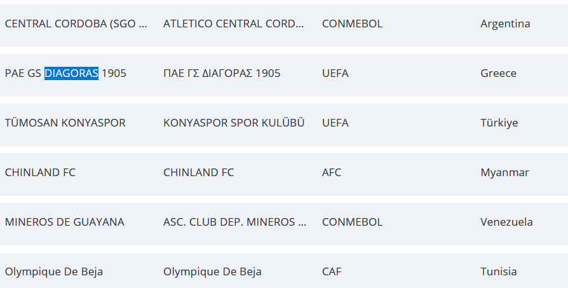Select the Myanmar country cell
568x288 pixels.
pos(504,172)
